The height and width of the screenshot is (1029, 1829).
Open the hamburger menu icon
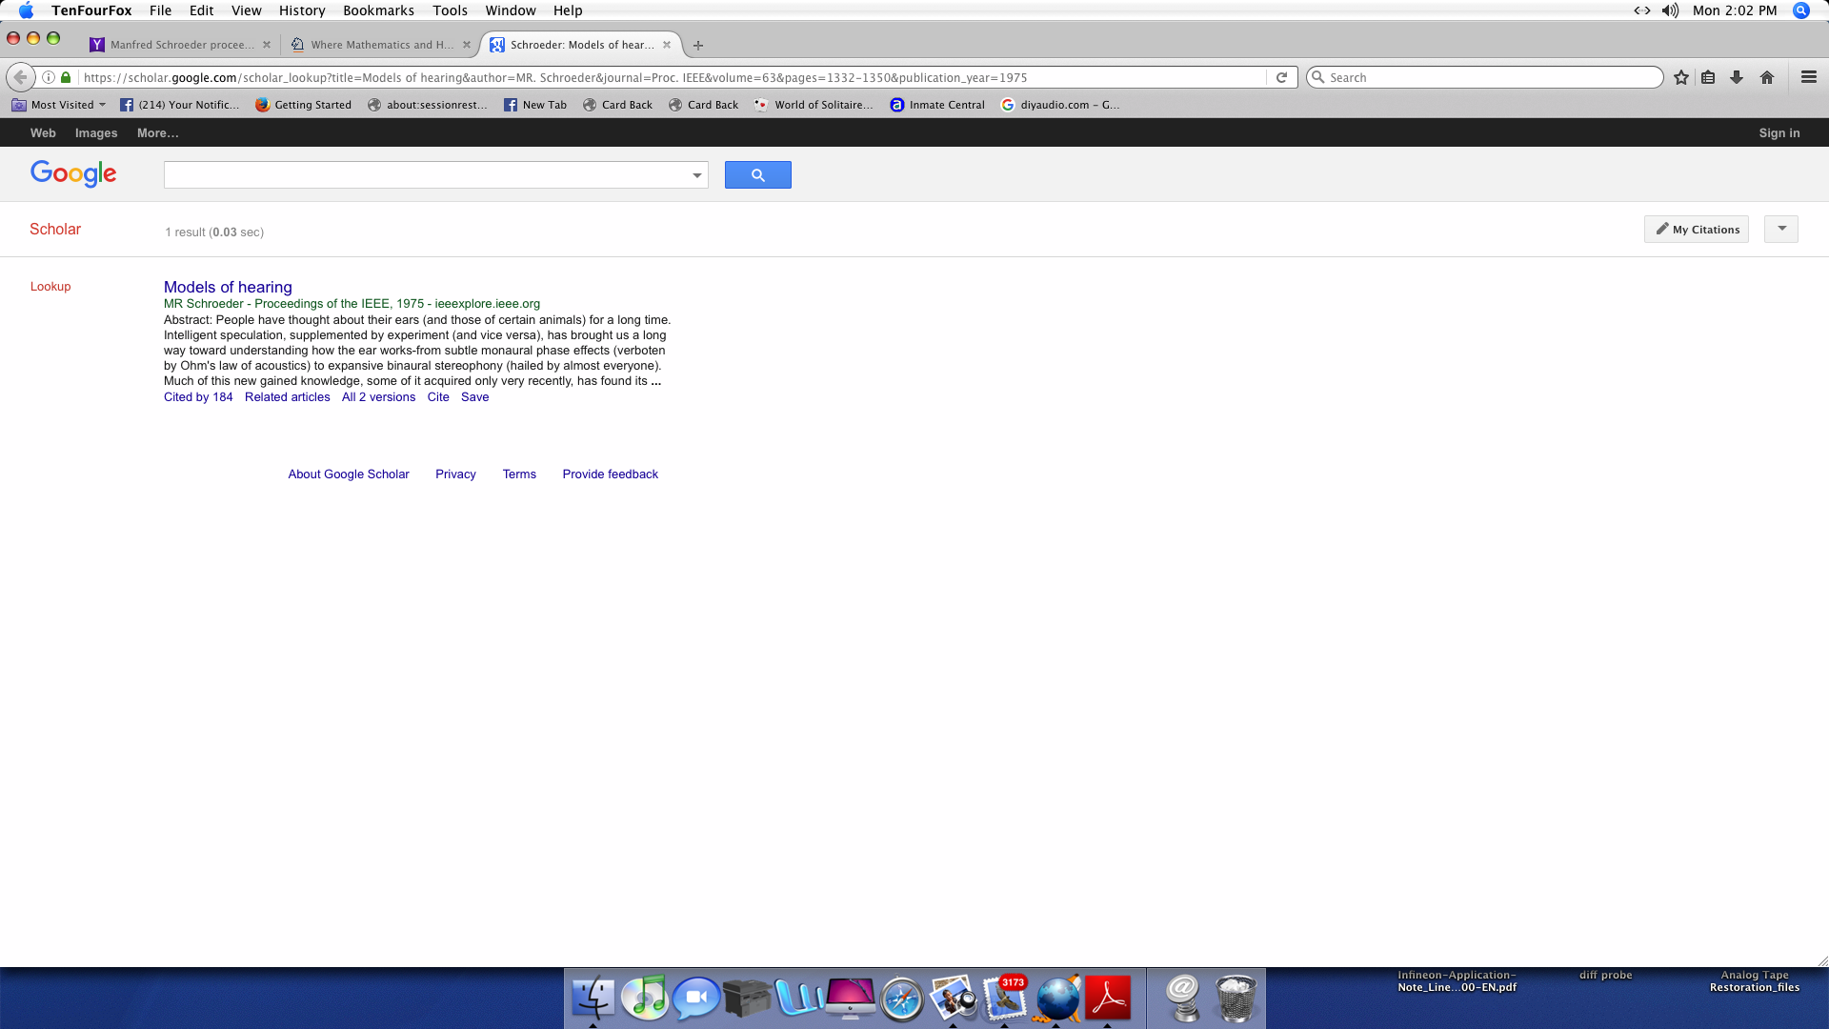tap(1809, 77)
